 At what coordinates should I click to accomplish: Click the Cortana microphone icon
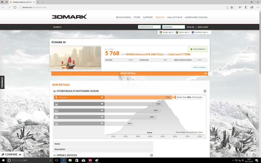point(50,160)
